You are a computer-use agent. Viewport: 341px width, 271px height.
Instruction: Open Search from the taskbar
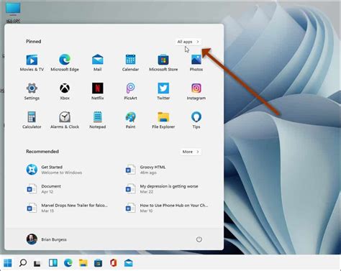[x=23, y=263]
